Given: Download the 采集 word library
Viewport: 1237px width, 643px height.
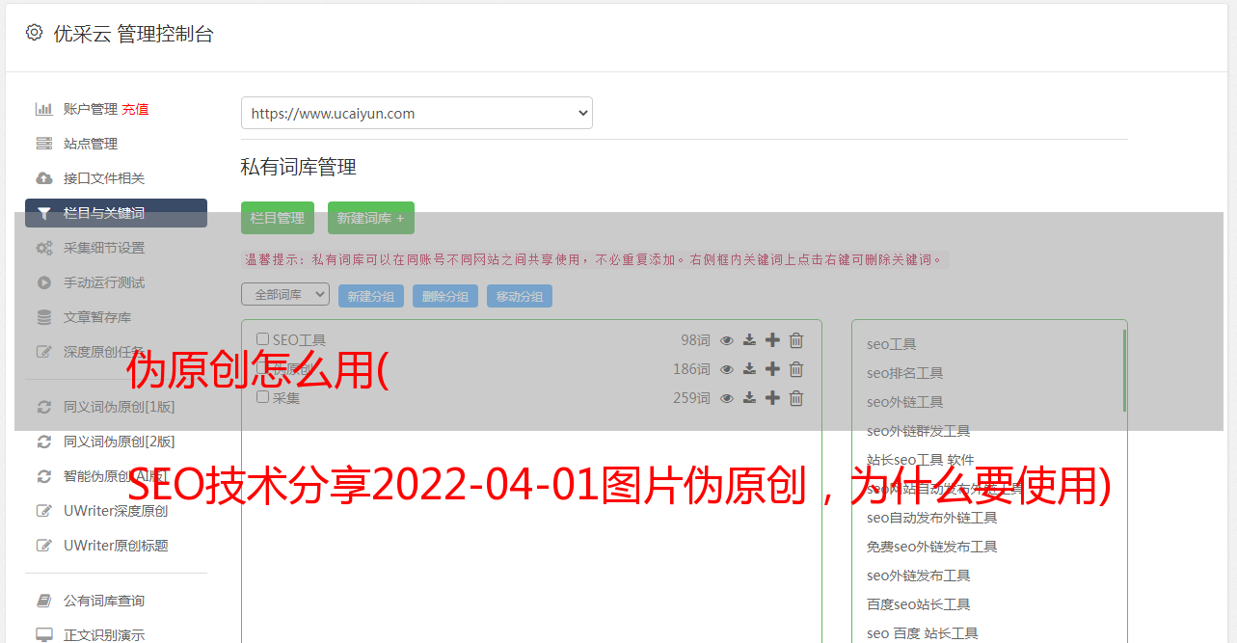Looking at the screenshot, I should (x=749, y=398).
